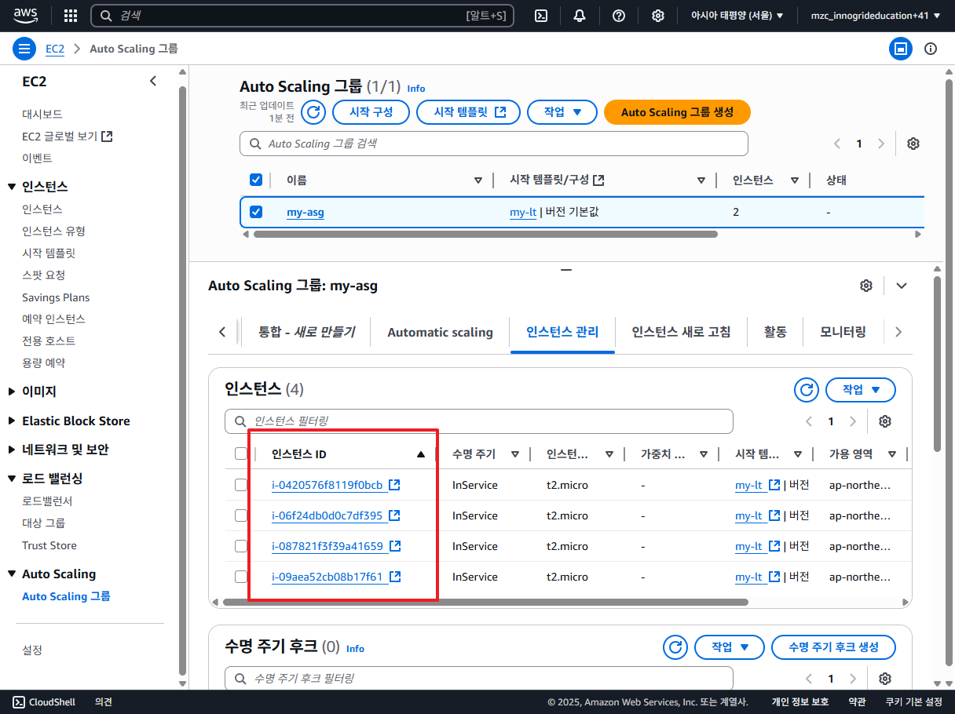Open the 작업 dropdown for Auto Scaling groups
Viewport: 955px width, 714px height.
(x=562, y=112)
